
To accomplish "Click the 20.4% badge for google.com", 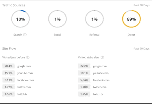I will click(9, 66).
